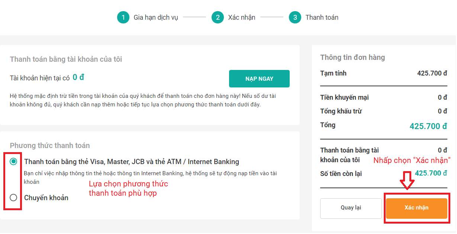
Task: Click the Phương thức thanh toán heading
Action: point(50,145)
